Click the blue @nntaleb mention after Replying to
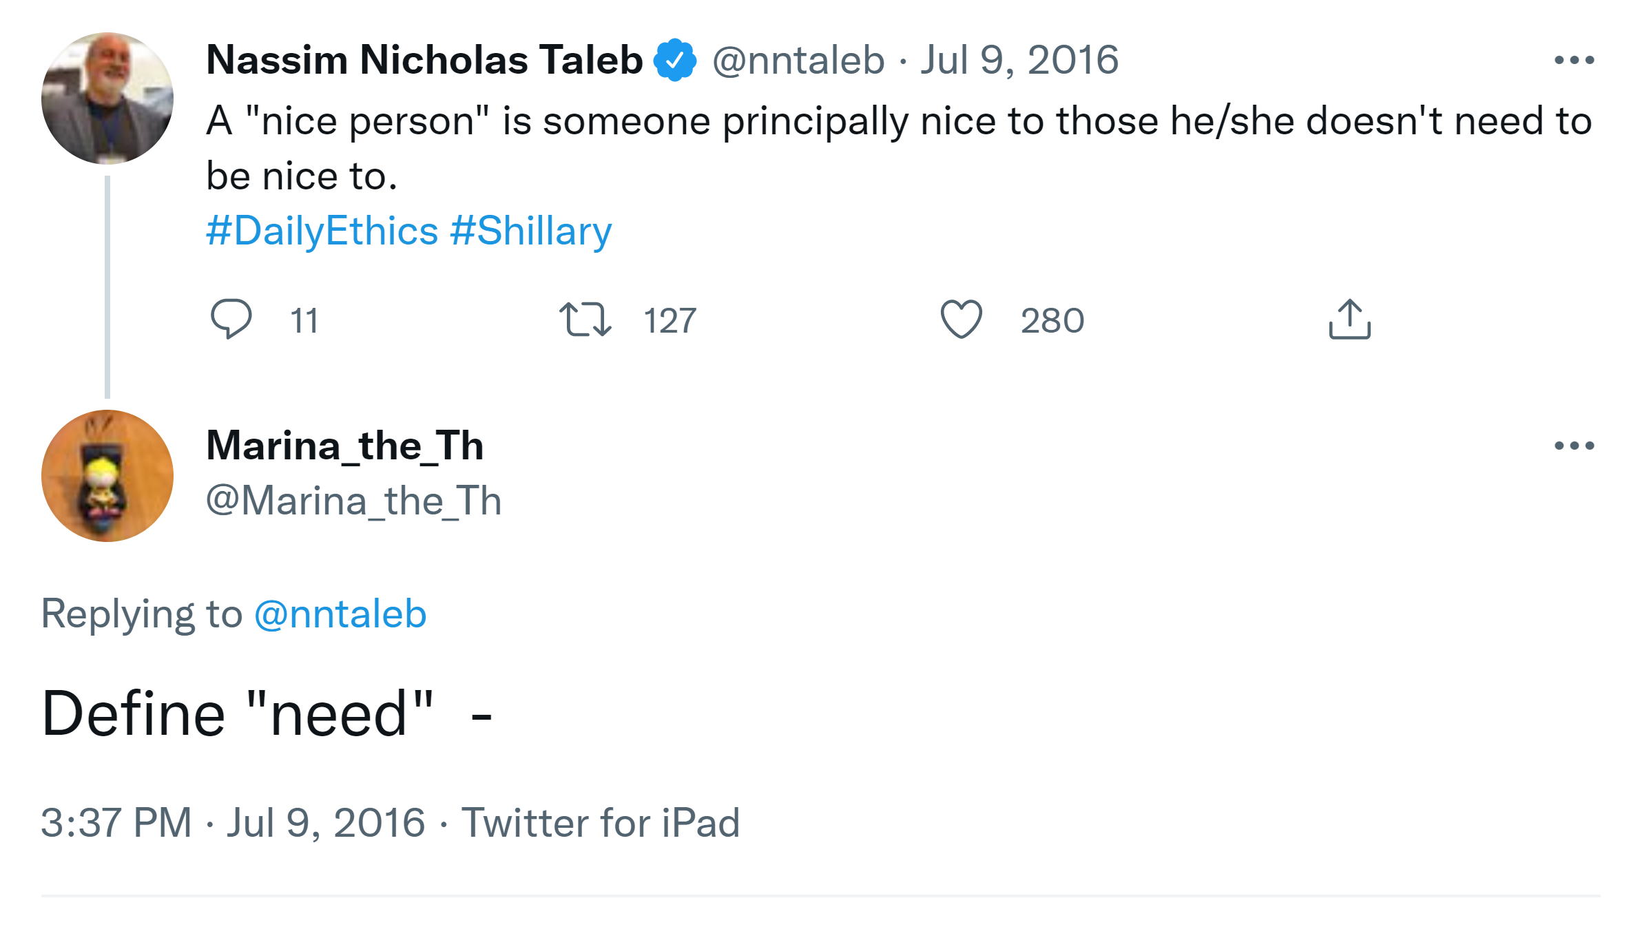 click(x=340, y=614)
